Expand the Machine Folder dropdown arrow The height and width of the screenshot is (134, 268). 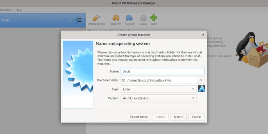(x=201, y=80)
